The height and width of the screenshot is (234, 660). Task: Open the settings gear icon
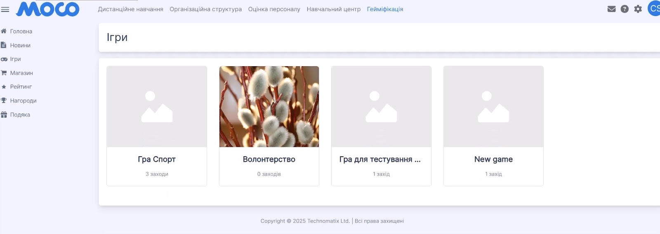click(x=638, y=9)
